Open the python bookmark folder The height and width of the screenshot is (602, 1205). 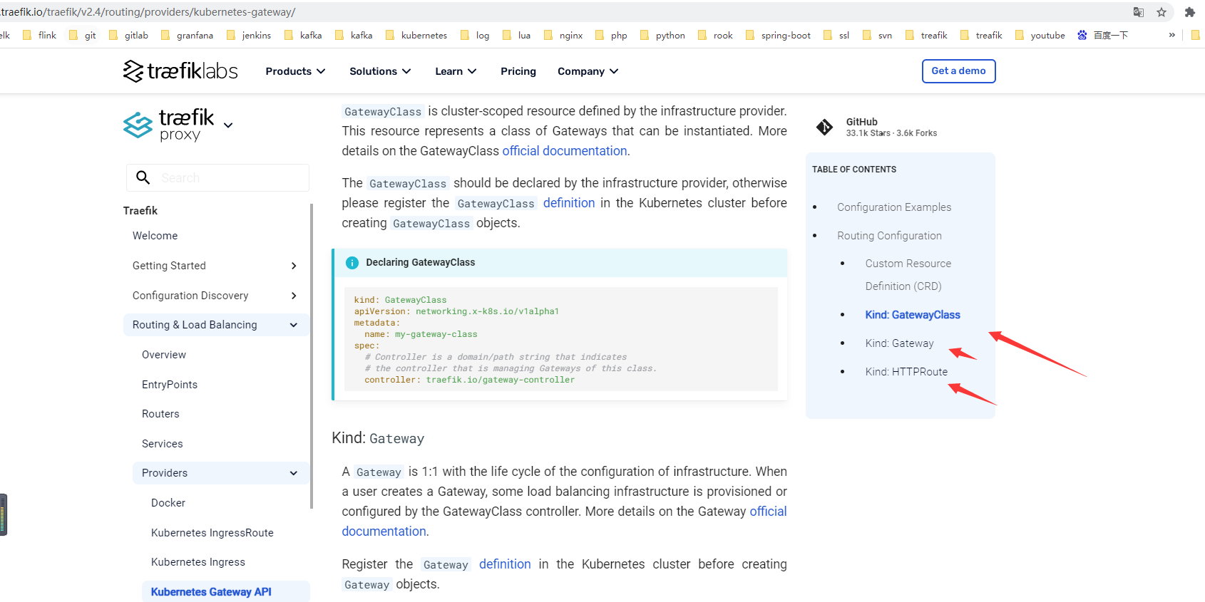point(662,35)
